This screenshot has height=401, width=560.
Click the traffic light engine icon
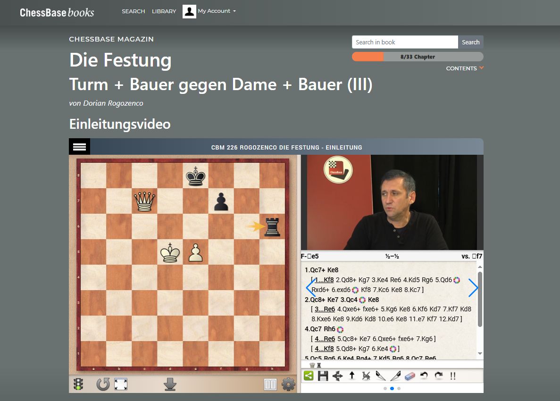tap(78, 384)
